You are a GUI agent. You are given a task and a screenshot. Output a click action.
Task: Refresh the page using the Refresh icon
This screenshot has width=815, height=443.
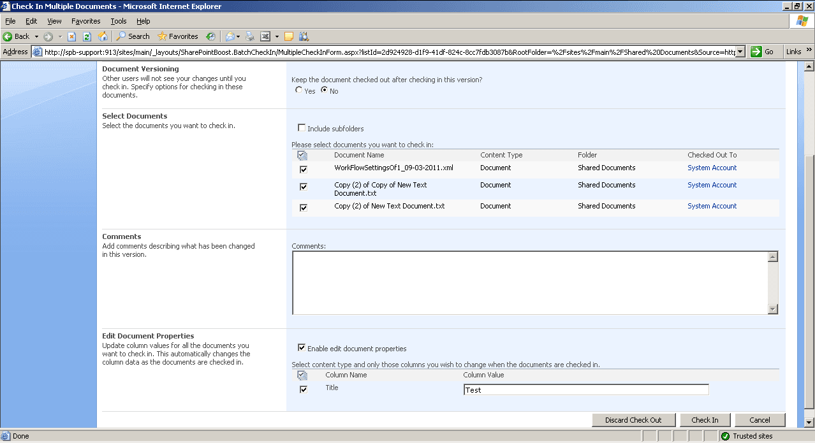click(87, 36)
